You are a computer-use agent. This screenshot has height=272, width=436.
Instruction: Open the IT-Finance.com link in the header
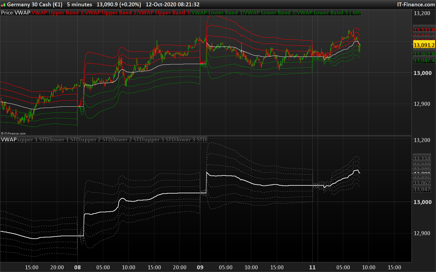point(416,5)
